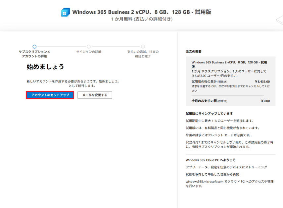Click the 試用版の後の集計 (税抜き) label
Screen dimensions: 283x208
click(x=210, y=82)
